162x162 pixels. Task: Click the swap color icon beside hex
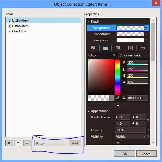(124, 98)
